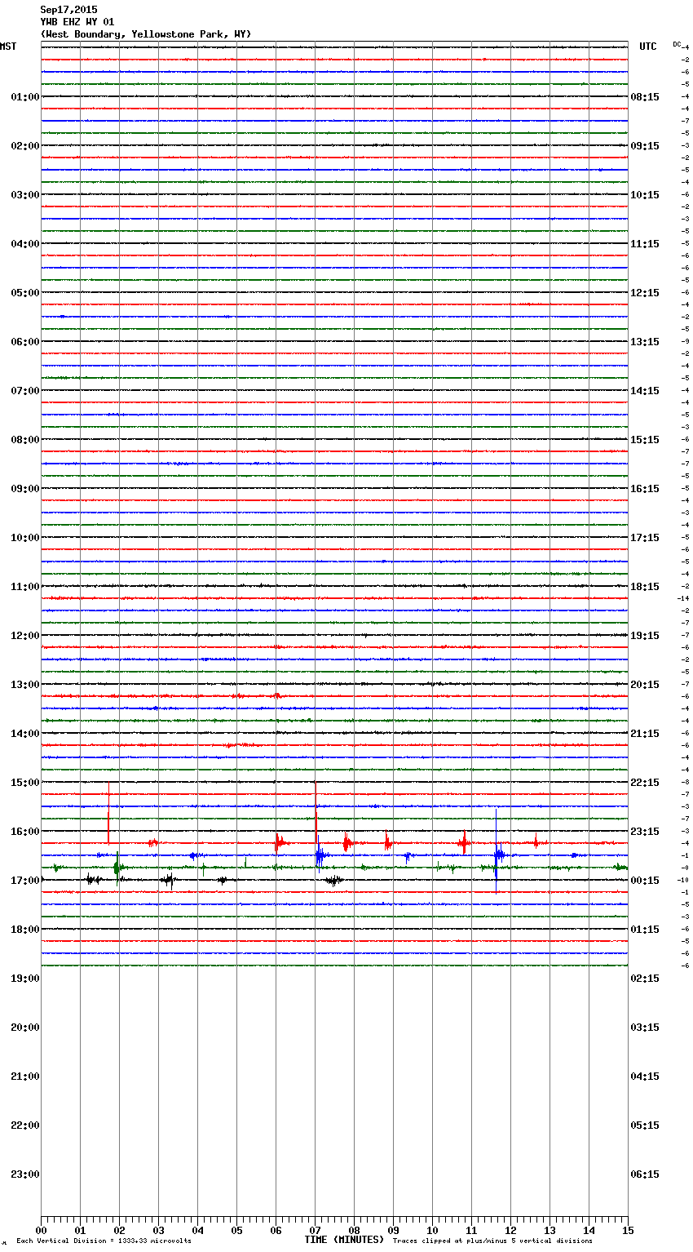Click the 23:00 MST row label

25,1174
